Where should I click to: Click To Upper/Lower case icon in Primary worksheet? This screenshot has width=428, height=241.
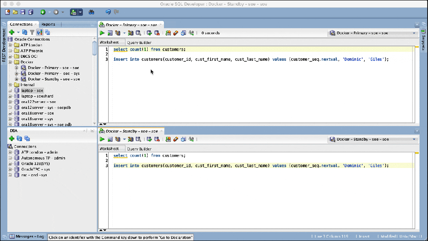[191, 33]
